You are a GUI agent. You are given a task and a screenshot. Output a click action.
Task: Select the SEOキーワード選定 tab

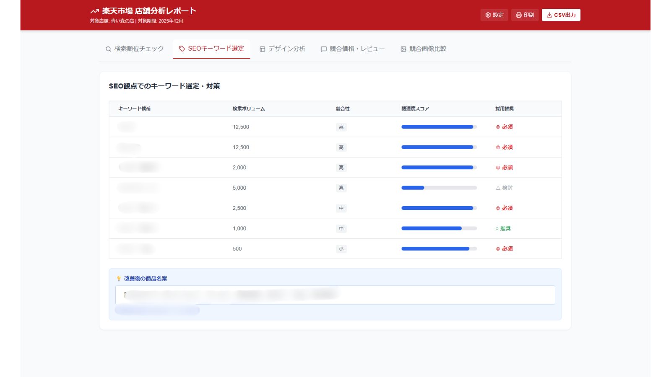pos(211,49)
